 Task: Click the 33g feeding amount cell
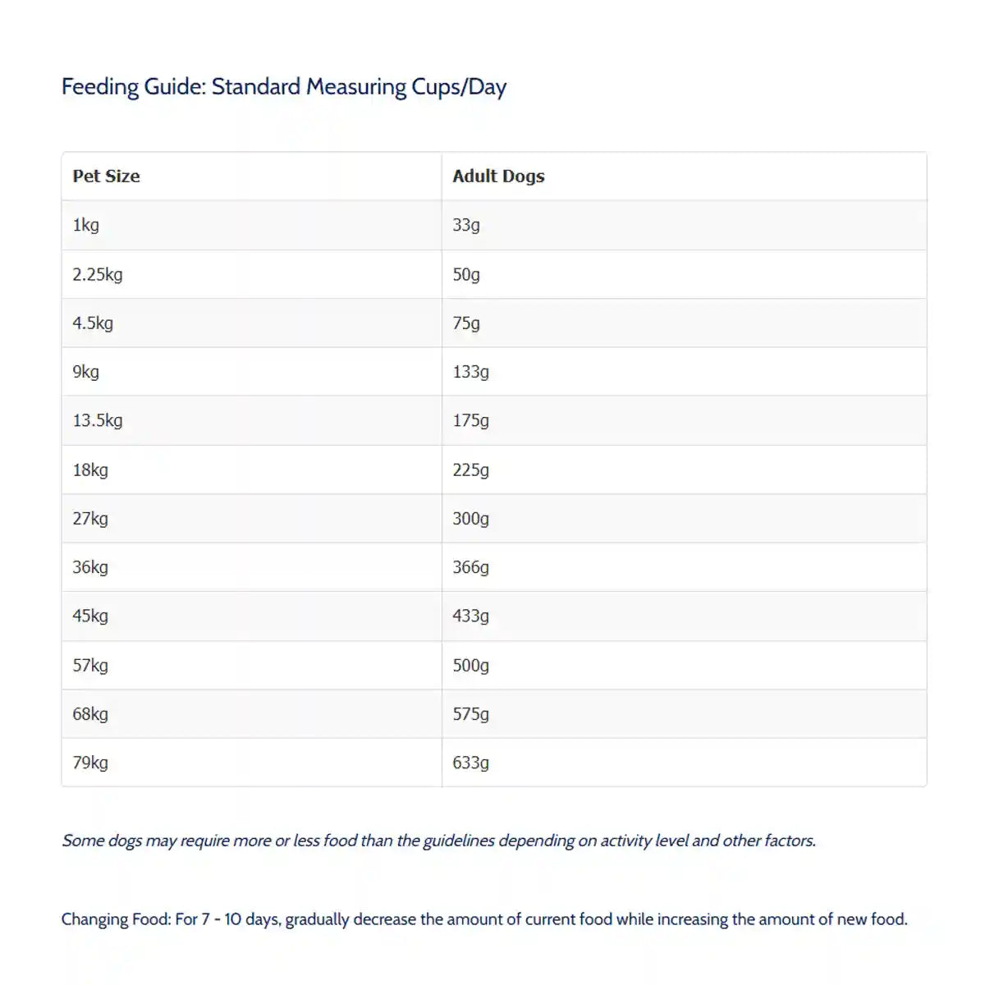(466, 225)
